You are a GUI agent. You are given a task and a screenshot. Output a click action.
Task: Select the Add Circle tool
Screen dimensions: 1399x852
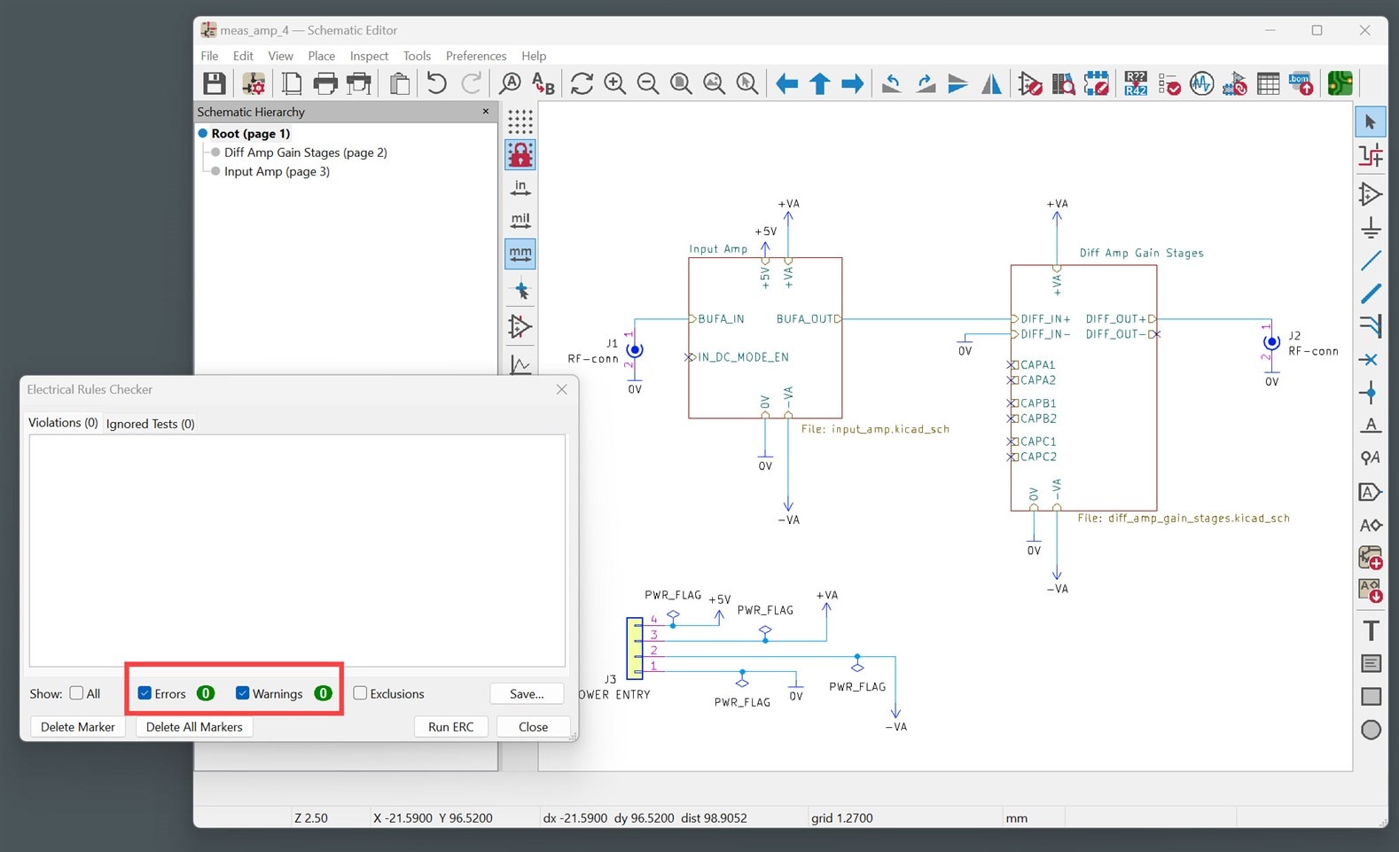click(x=1371, y=730)
